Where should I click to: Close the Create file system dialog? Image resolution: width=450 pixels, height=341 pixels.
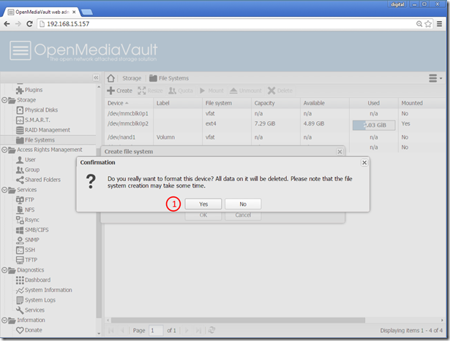click(x=340, y=152)
